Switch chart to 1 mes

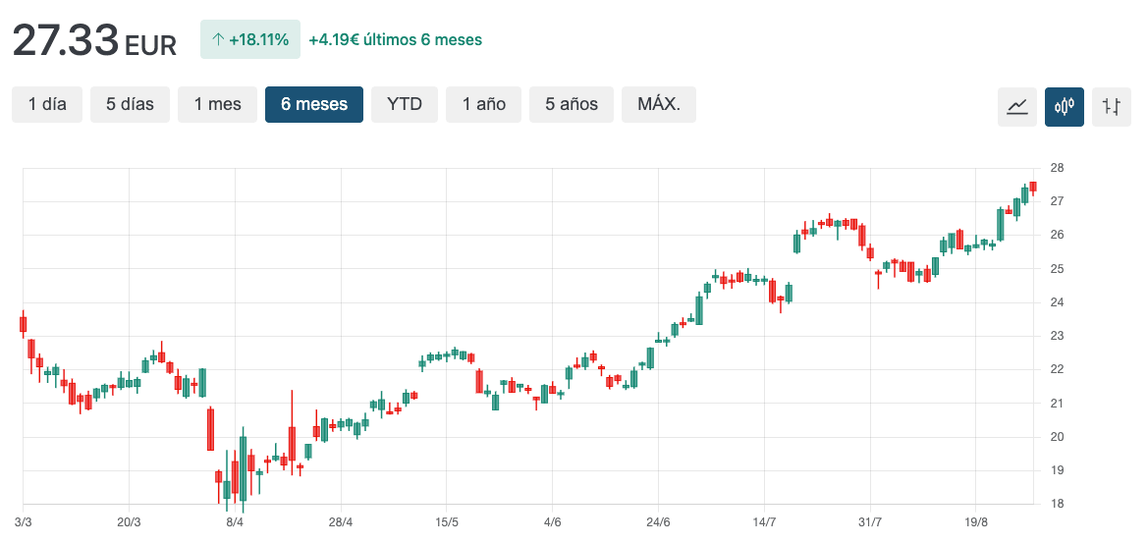point(217,104)
